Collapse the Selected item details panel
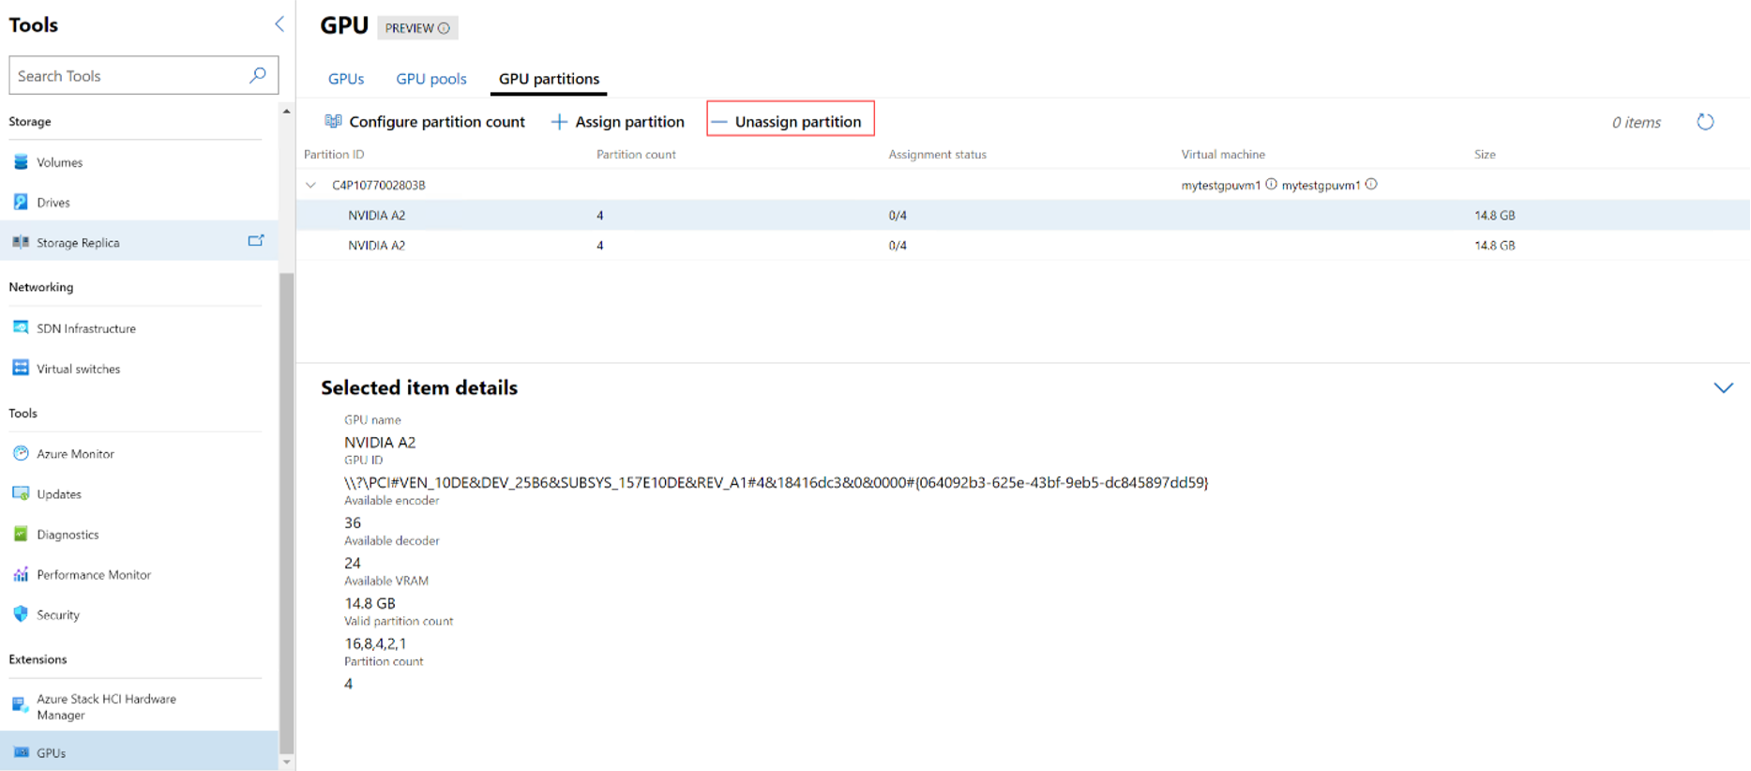 tap(1723, 387)
